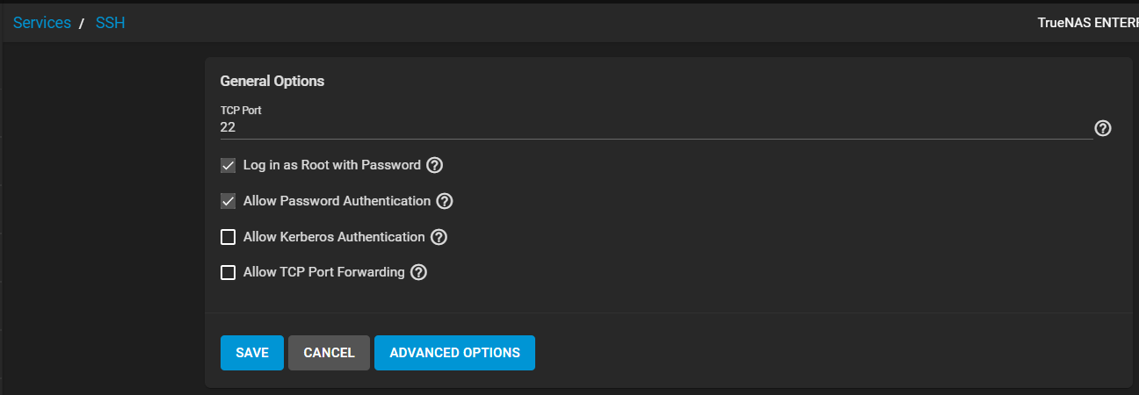Screen dimensions: 1139x395
Task: Click the General Options section heading
Action: [272, 81]
